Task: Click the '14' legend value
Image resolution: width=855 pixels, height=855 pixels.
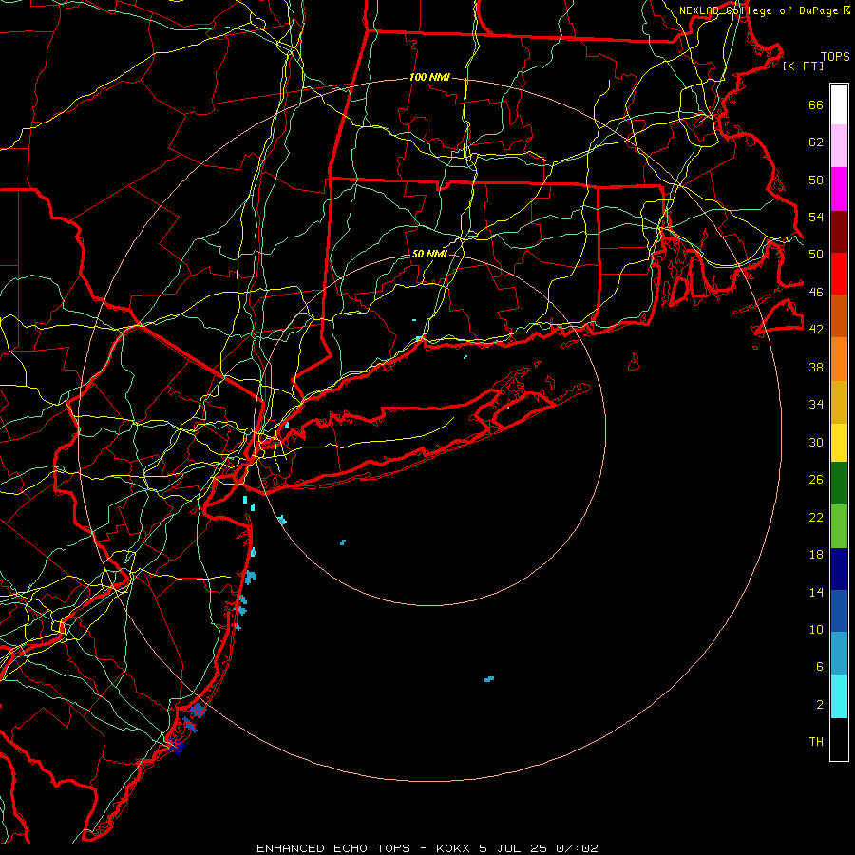Action: pos(816,592)
